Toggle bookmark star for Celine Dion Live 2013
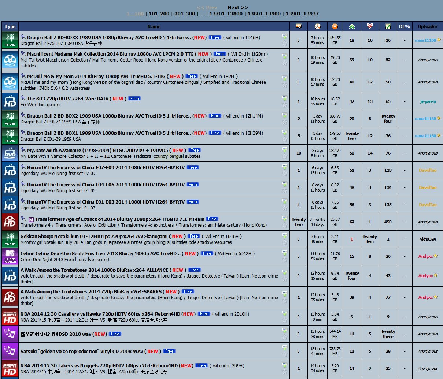The image size is (443, 379). [284, 259]
